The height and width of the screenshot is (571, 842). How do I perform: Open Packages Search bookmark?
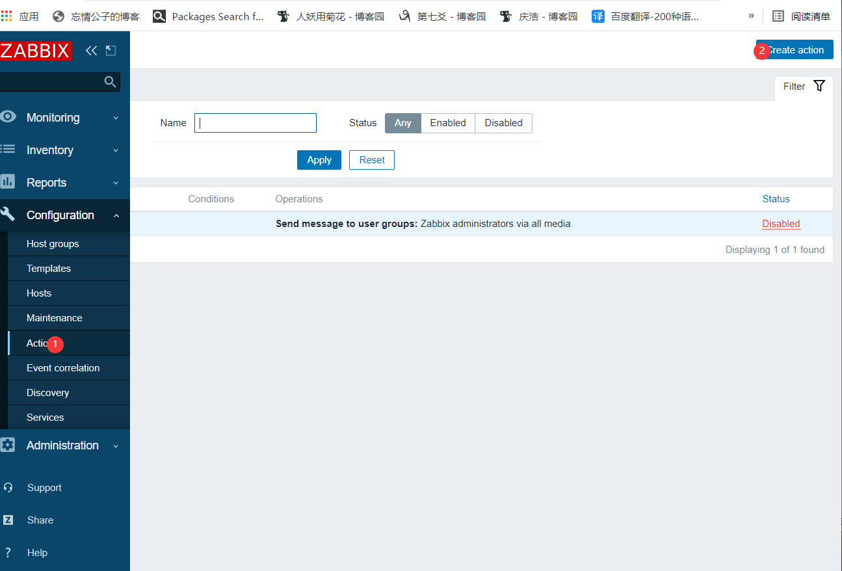click(x=208, y=16)
